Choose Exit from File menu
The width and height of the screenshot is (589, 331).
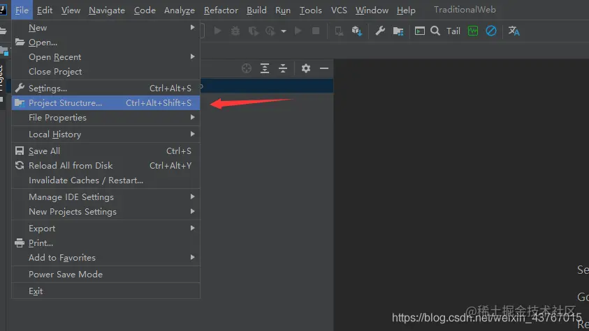click(106, 291)
